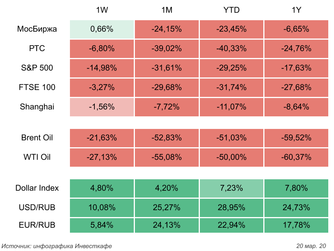This screenshot has width=334, height=251.
Task: Select the РТС 1M value -39,02%
Action: [x=167, y=48]
